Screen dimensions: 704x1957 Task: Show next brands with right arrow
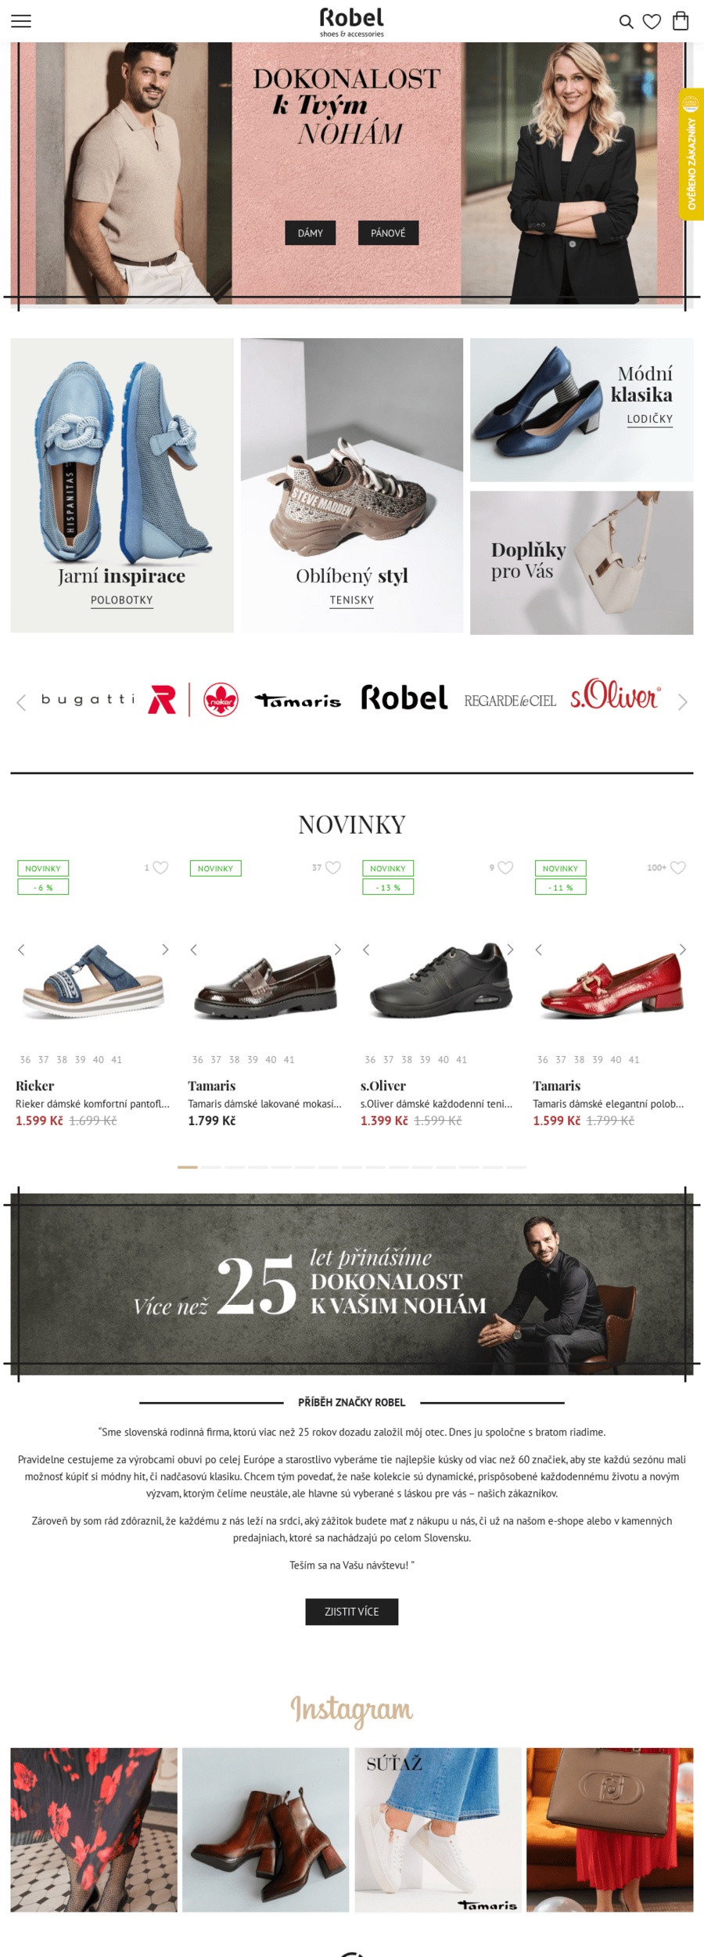point(682,702)
